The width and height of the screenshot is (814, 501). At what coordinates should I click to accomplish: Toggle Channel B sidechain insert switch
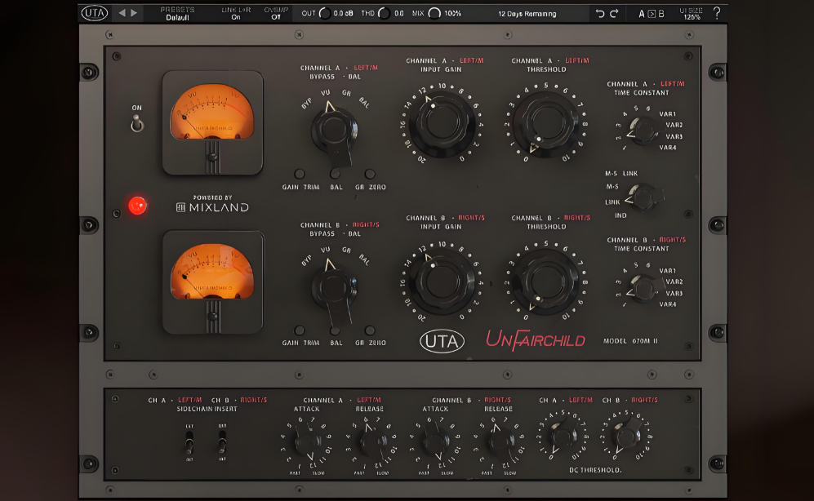[x=220, y=445]
